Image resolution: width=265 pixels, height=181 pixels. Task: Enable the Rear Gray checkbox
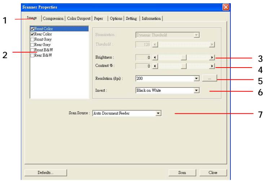point(32,45)
